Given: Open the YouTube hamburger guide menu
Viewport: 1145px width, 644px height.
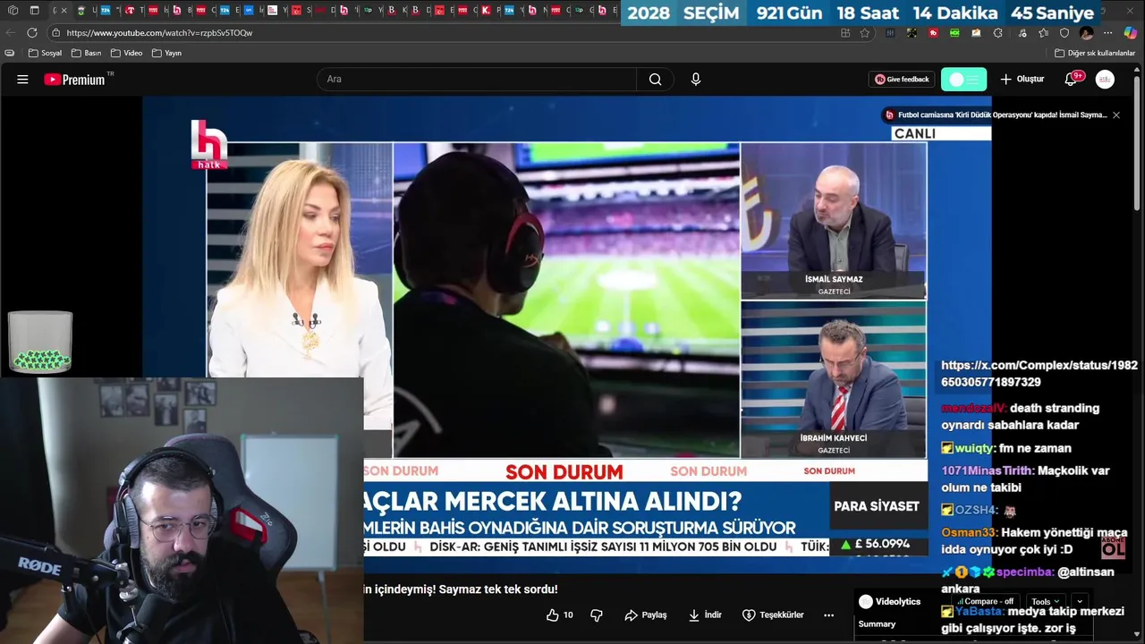Looking at the screenshot, I should click(22, 79).
